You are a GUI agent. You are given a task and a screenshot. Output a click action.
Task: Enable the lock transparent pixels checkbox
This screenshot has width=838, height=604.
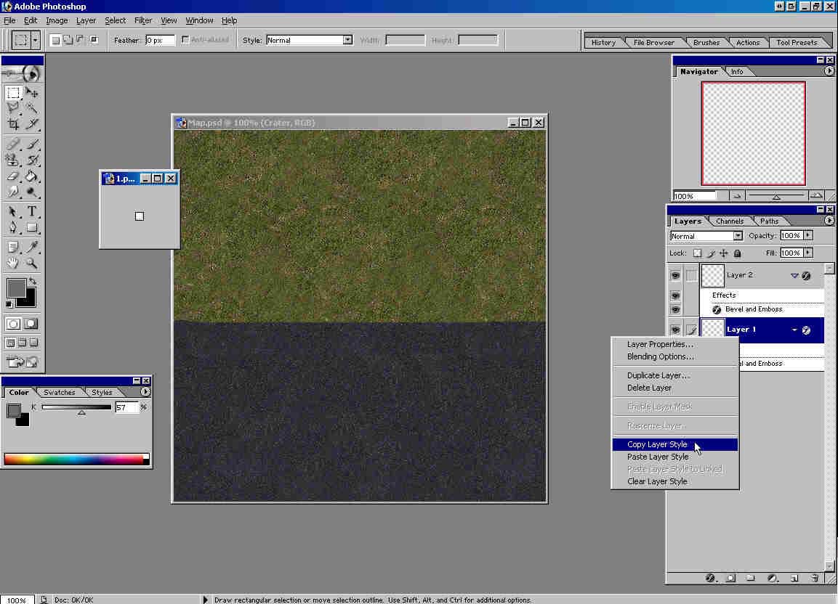pos(697,253)
